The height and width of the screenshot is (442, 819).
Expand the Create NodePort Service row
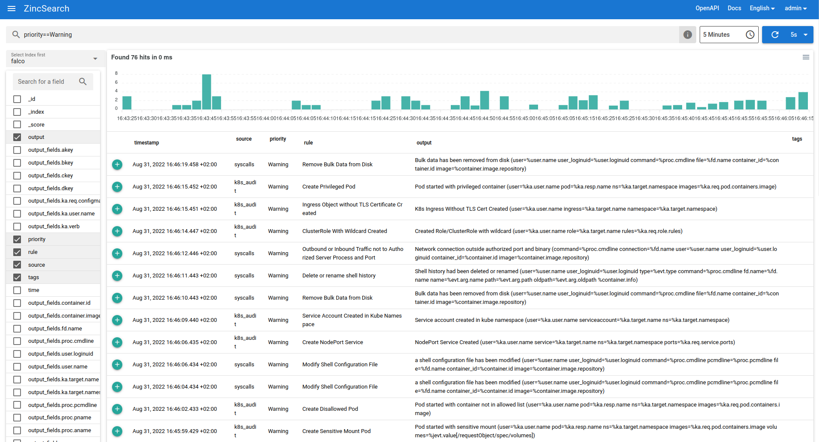click(117, 342)
